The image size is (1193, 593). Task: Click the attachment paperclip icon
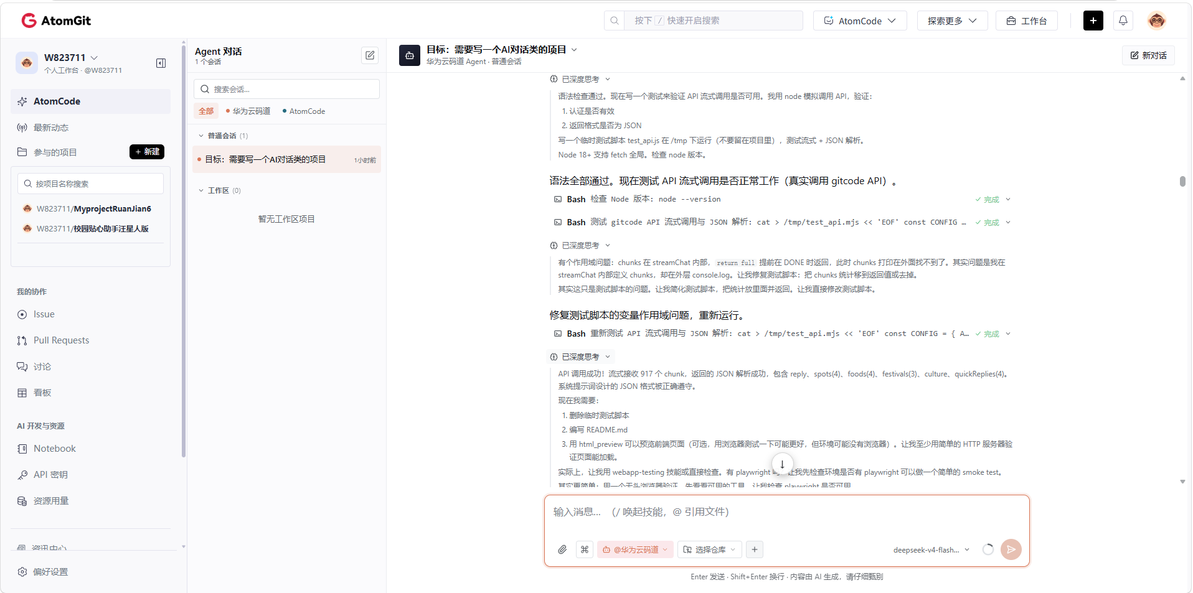click(562, 549)
